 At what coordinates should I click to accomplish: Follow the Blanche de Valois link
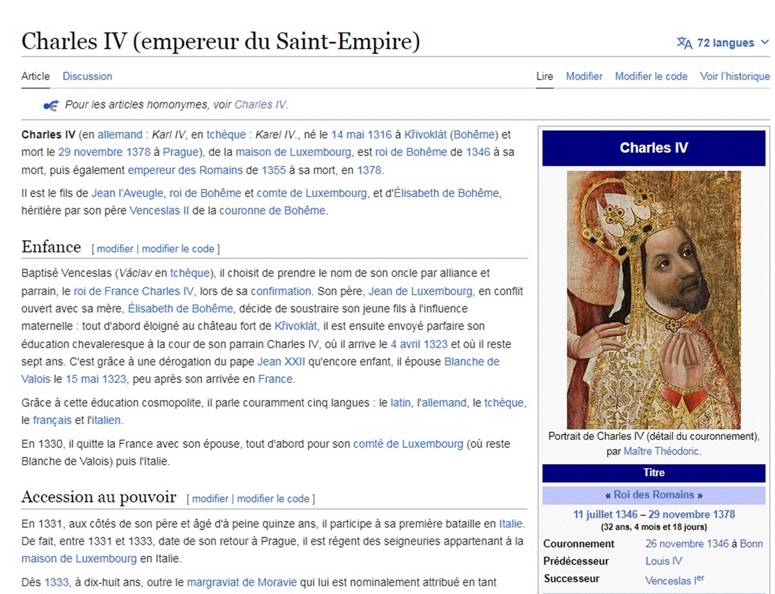point(472,362)
